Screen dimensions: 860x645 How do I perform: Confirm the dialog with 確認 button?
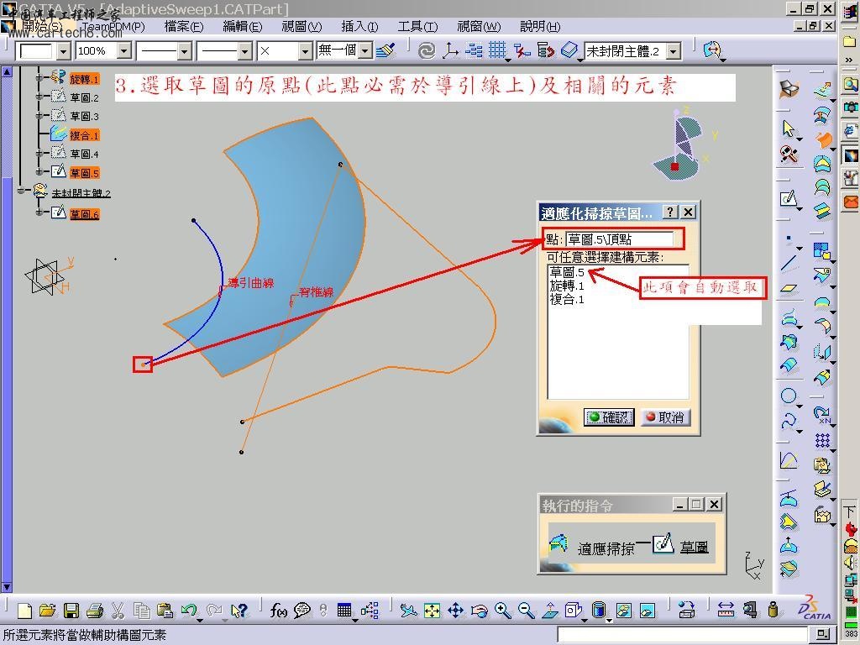tap(609, 417)
